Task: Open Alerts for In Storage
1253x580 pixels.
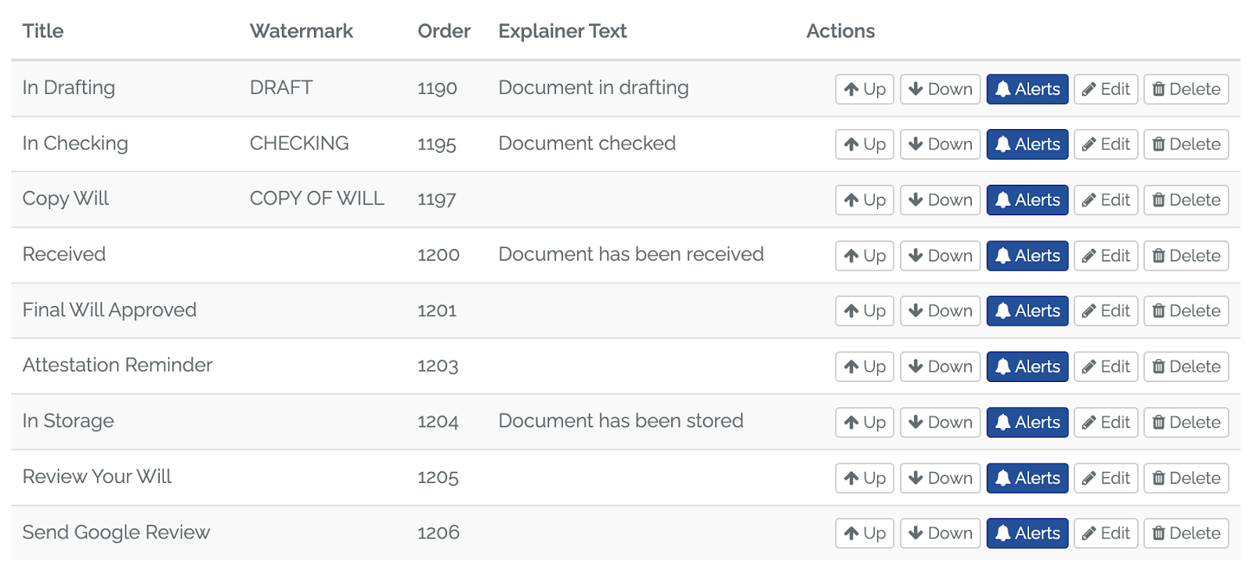Action: click(x=1027, y=422)
